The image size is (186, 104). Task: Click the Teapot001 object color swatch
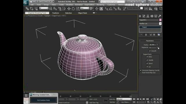pos(160,20)
